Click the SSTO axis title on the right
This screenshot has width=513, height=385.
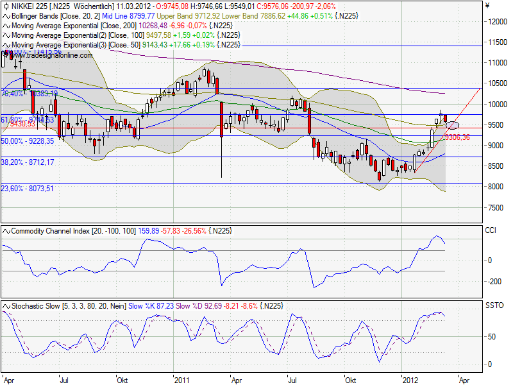tap(494, 305)
